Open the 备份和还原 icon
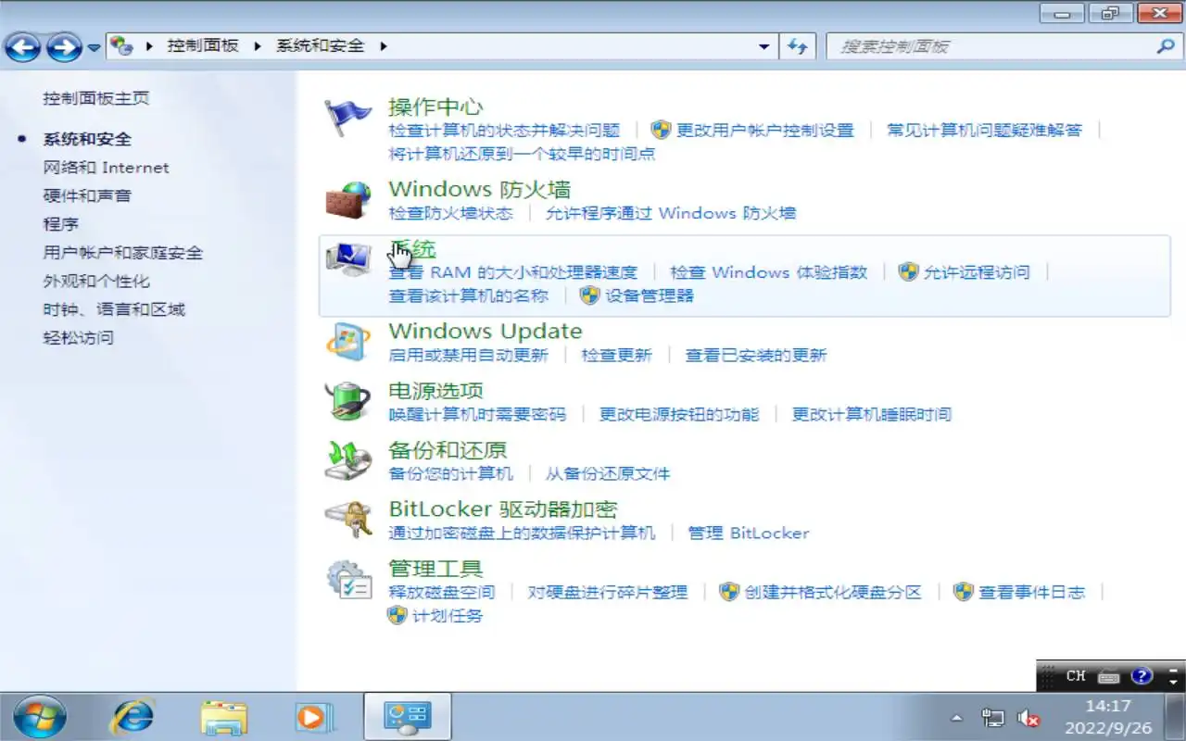The image size is (1186, 741). pos(347,460)
